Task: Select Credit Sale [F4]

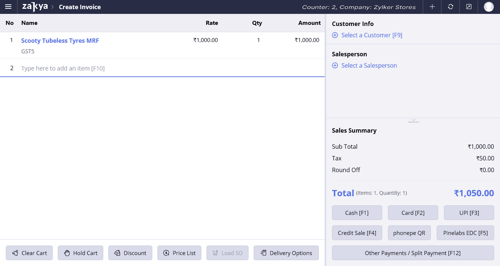Action: pyautogui.click(x=357, y=233)
